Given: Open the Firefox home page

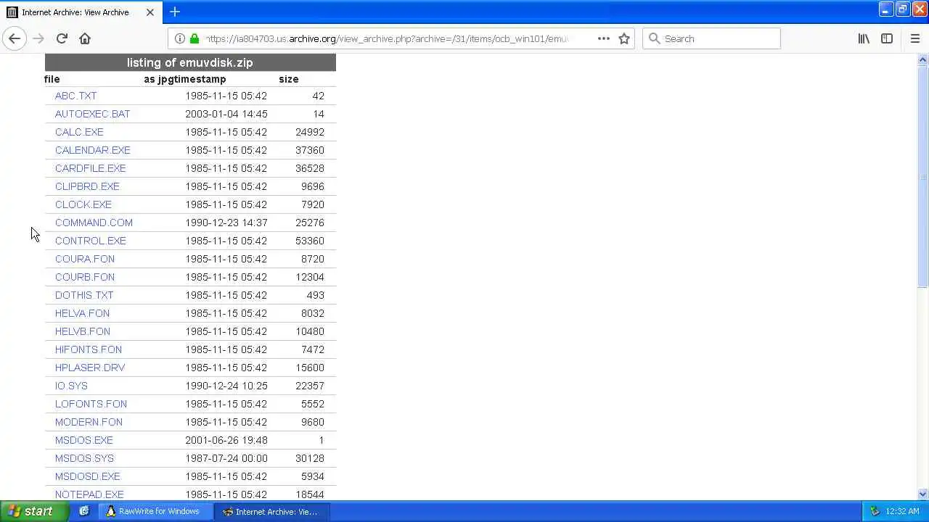Looking at the screenshot, I should (85, 38).
